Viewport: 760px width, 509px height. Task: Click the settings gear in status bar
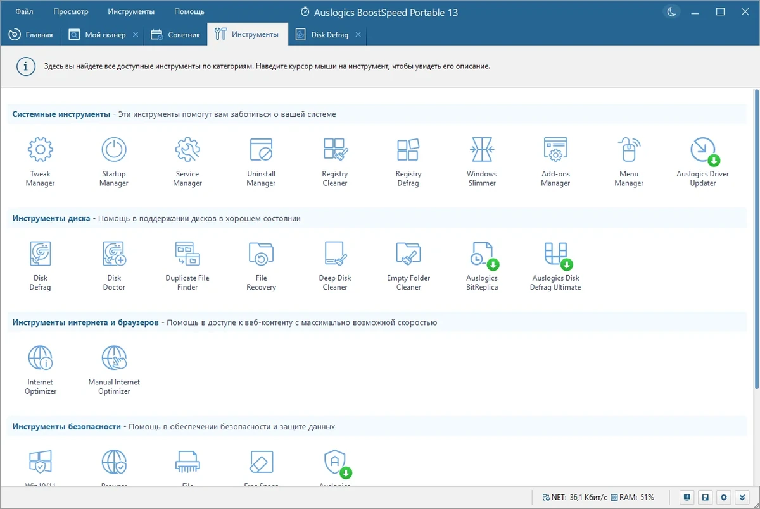coord(724,497)
